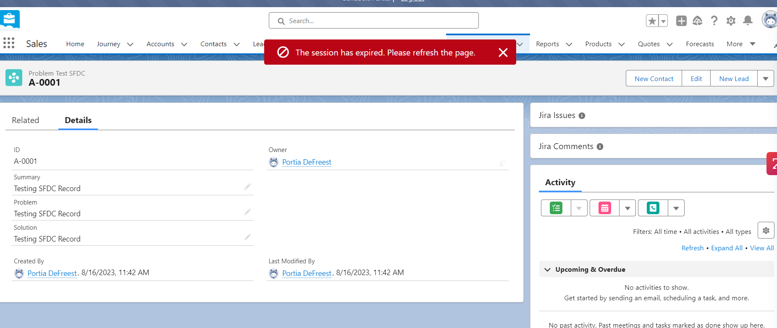Click the Favorites star icon

[652, 21]
